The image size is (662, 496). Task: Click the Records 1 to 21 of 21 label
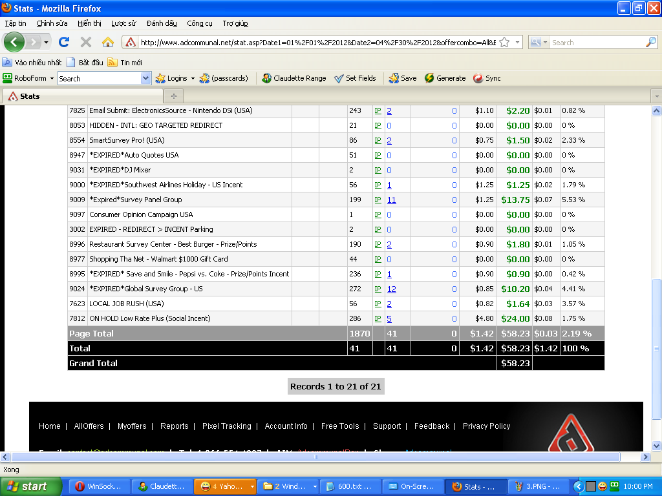click(x=336, y=386)
